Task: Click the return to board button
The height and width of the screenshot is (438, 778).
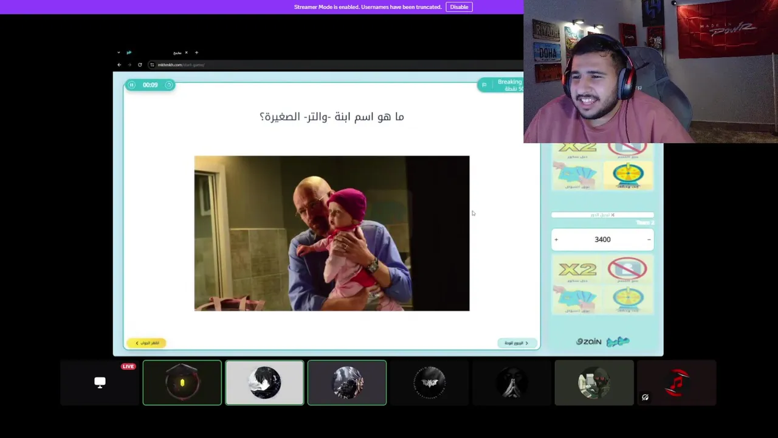Action: [x=517, y=343]
